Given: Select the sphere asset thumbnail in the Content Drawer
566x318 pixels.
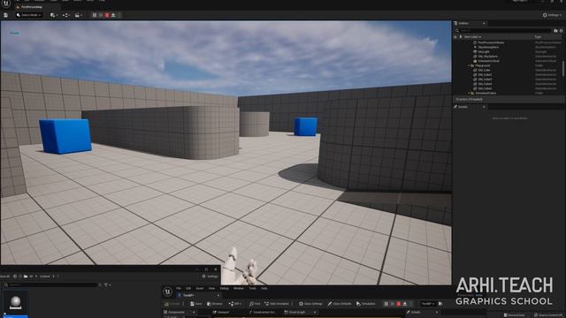Looking at the screenshot, I should pyautogui.click(x=16, y=302).
